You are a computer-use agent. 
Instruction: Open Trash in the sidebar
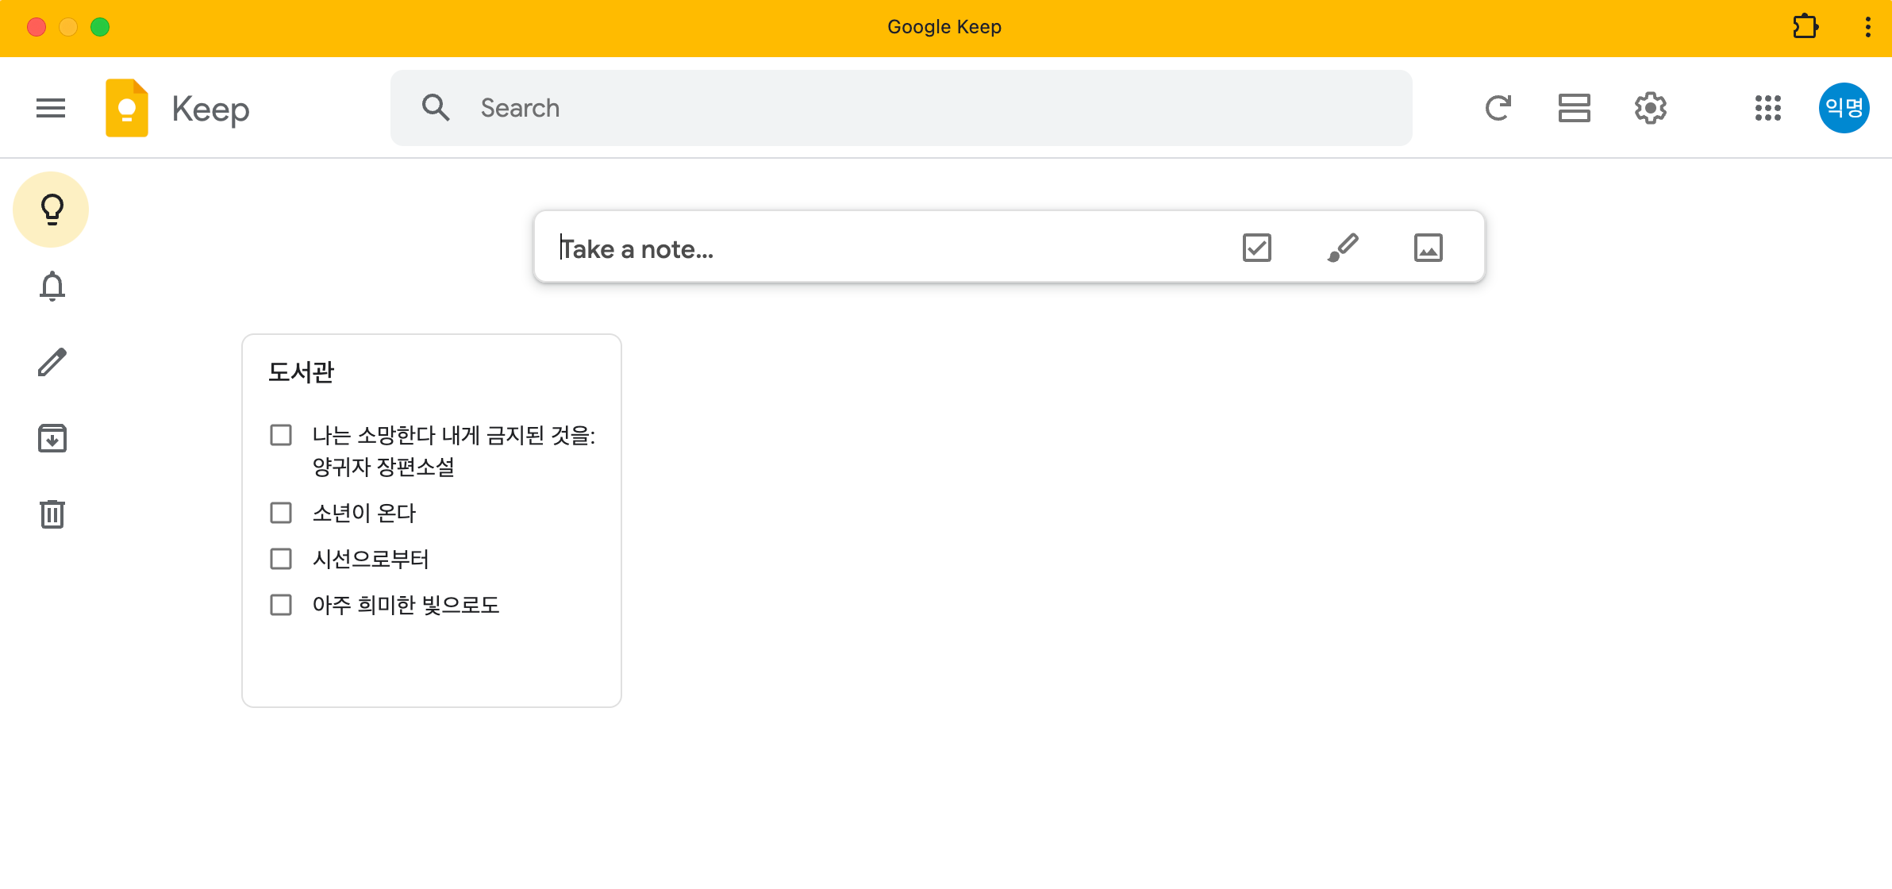52,514
